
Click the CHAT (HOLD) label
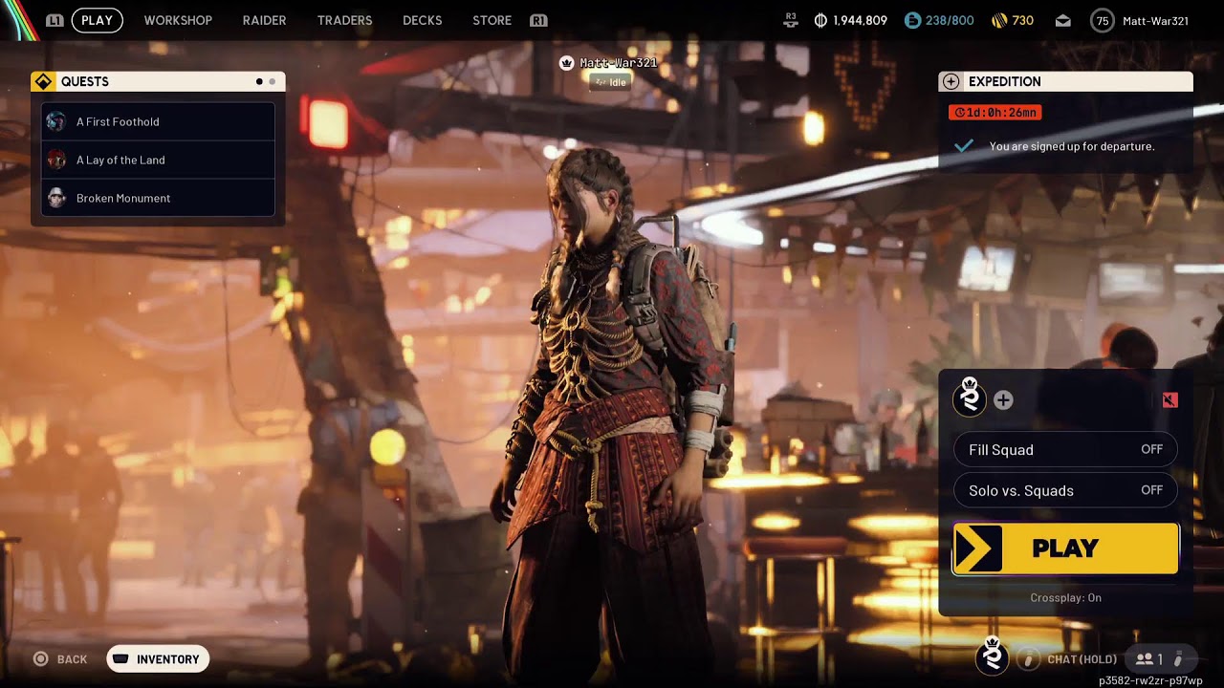click(1082, 659)
